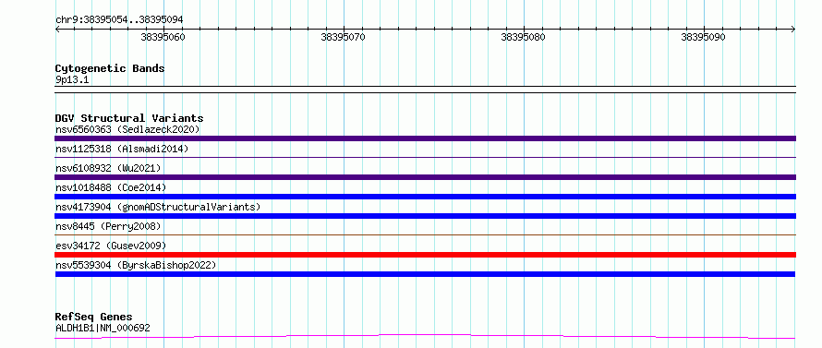822x348 pixels.
Task: Click the purple bar under nsv6560363
Action: tap(425, 138)
